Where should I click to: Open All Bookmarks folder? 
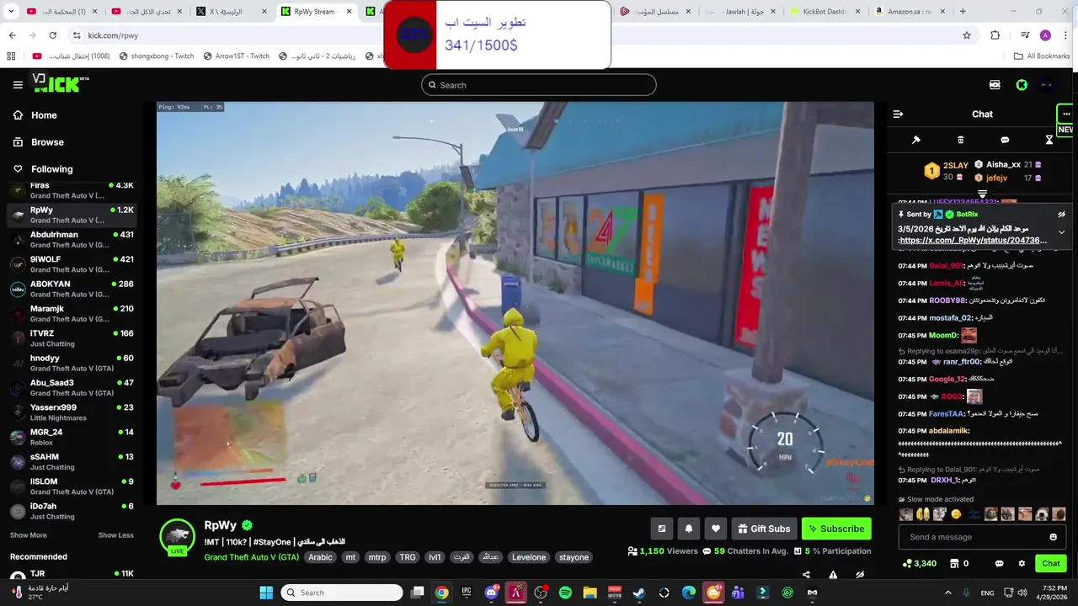(1043, 56)
